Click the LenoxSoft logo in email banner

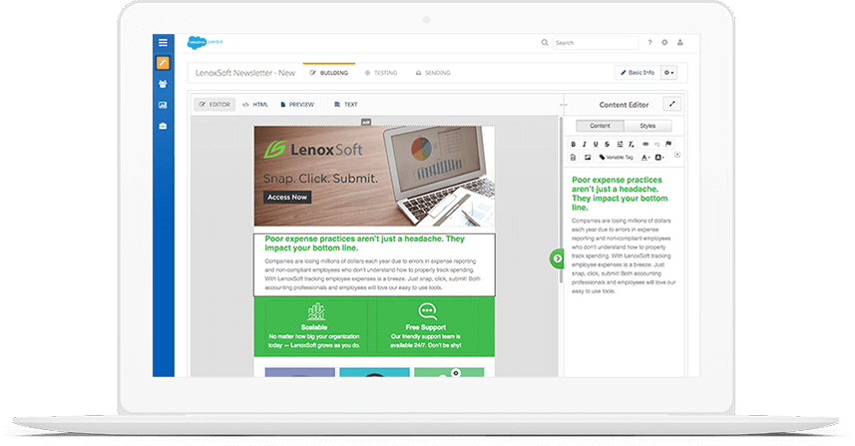[x=313, y=150]
